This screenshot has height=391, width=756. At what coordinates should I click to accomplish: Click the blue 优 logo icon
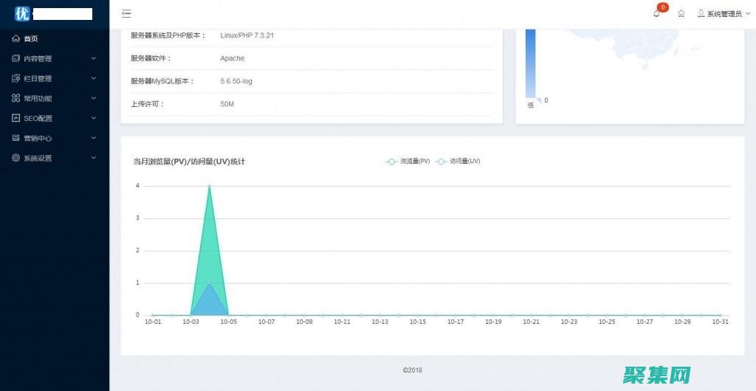coord(22,13)
